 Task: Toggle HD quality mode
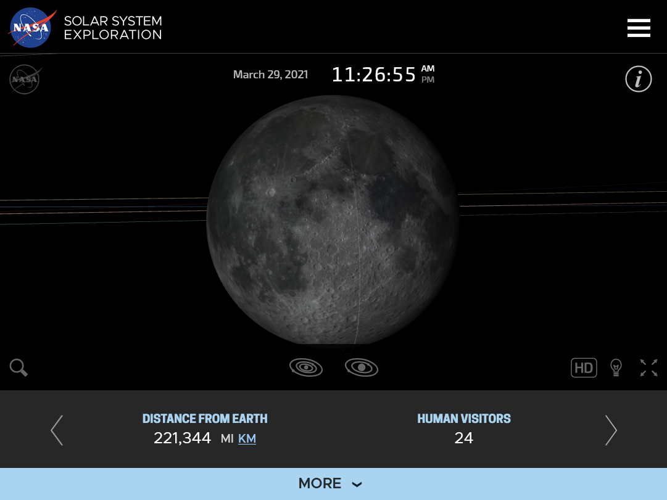pyautogui.click(x=584, y=368)
